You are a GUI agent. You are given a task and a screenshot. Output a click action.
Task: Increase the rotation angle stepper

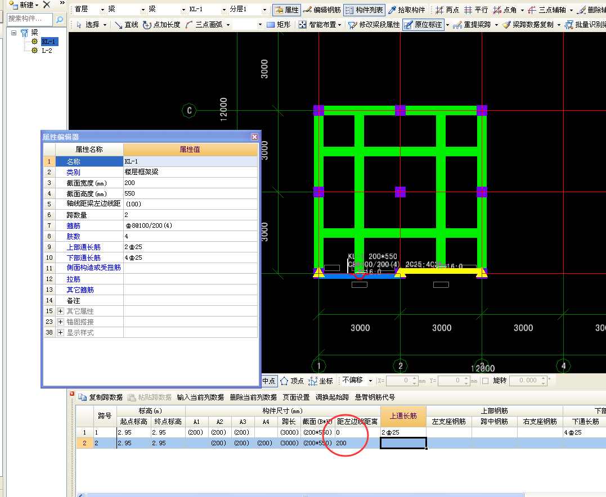click(x=544, y=378)
